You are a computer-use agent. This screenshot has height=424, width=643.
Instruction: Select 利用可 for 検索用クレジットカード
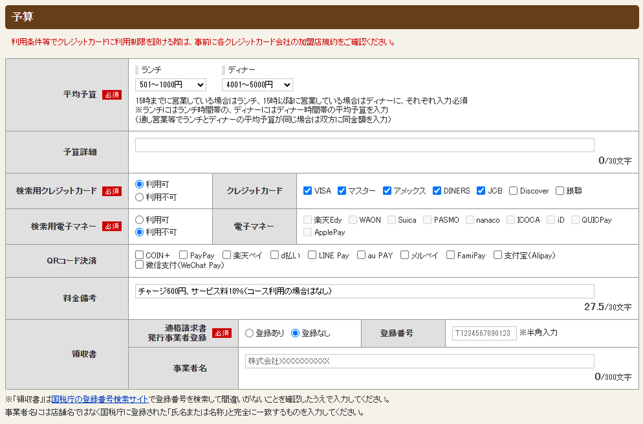pyautogui.click(x=140, y=184)
